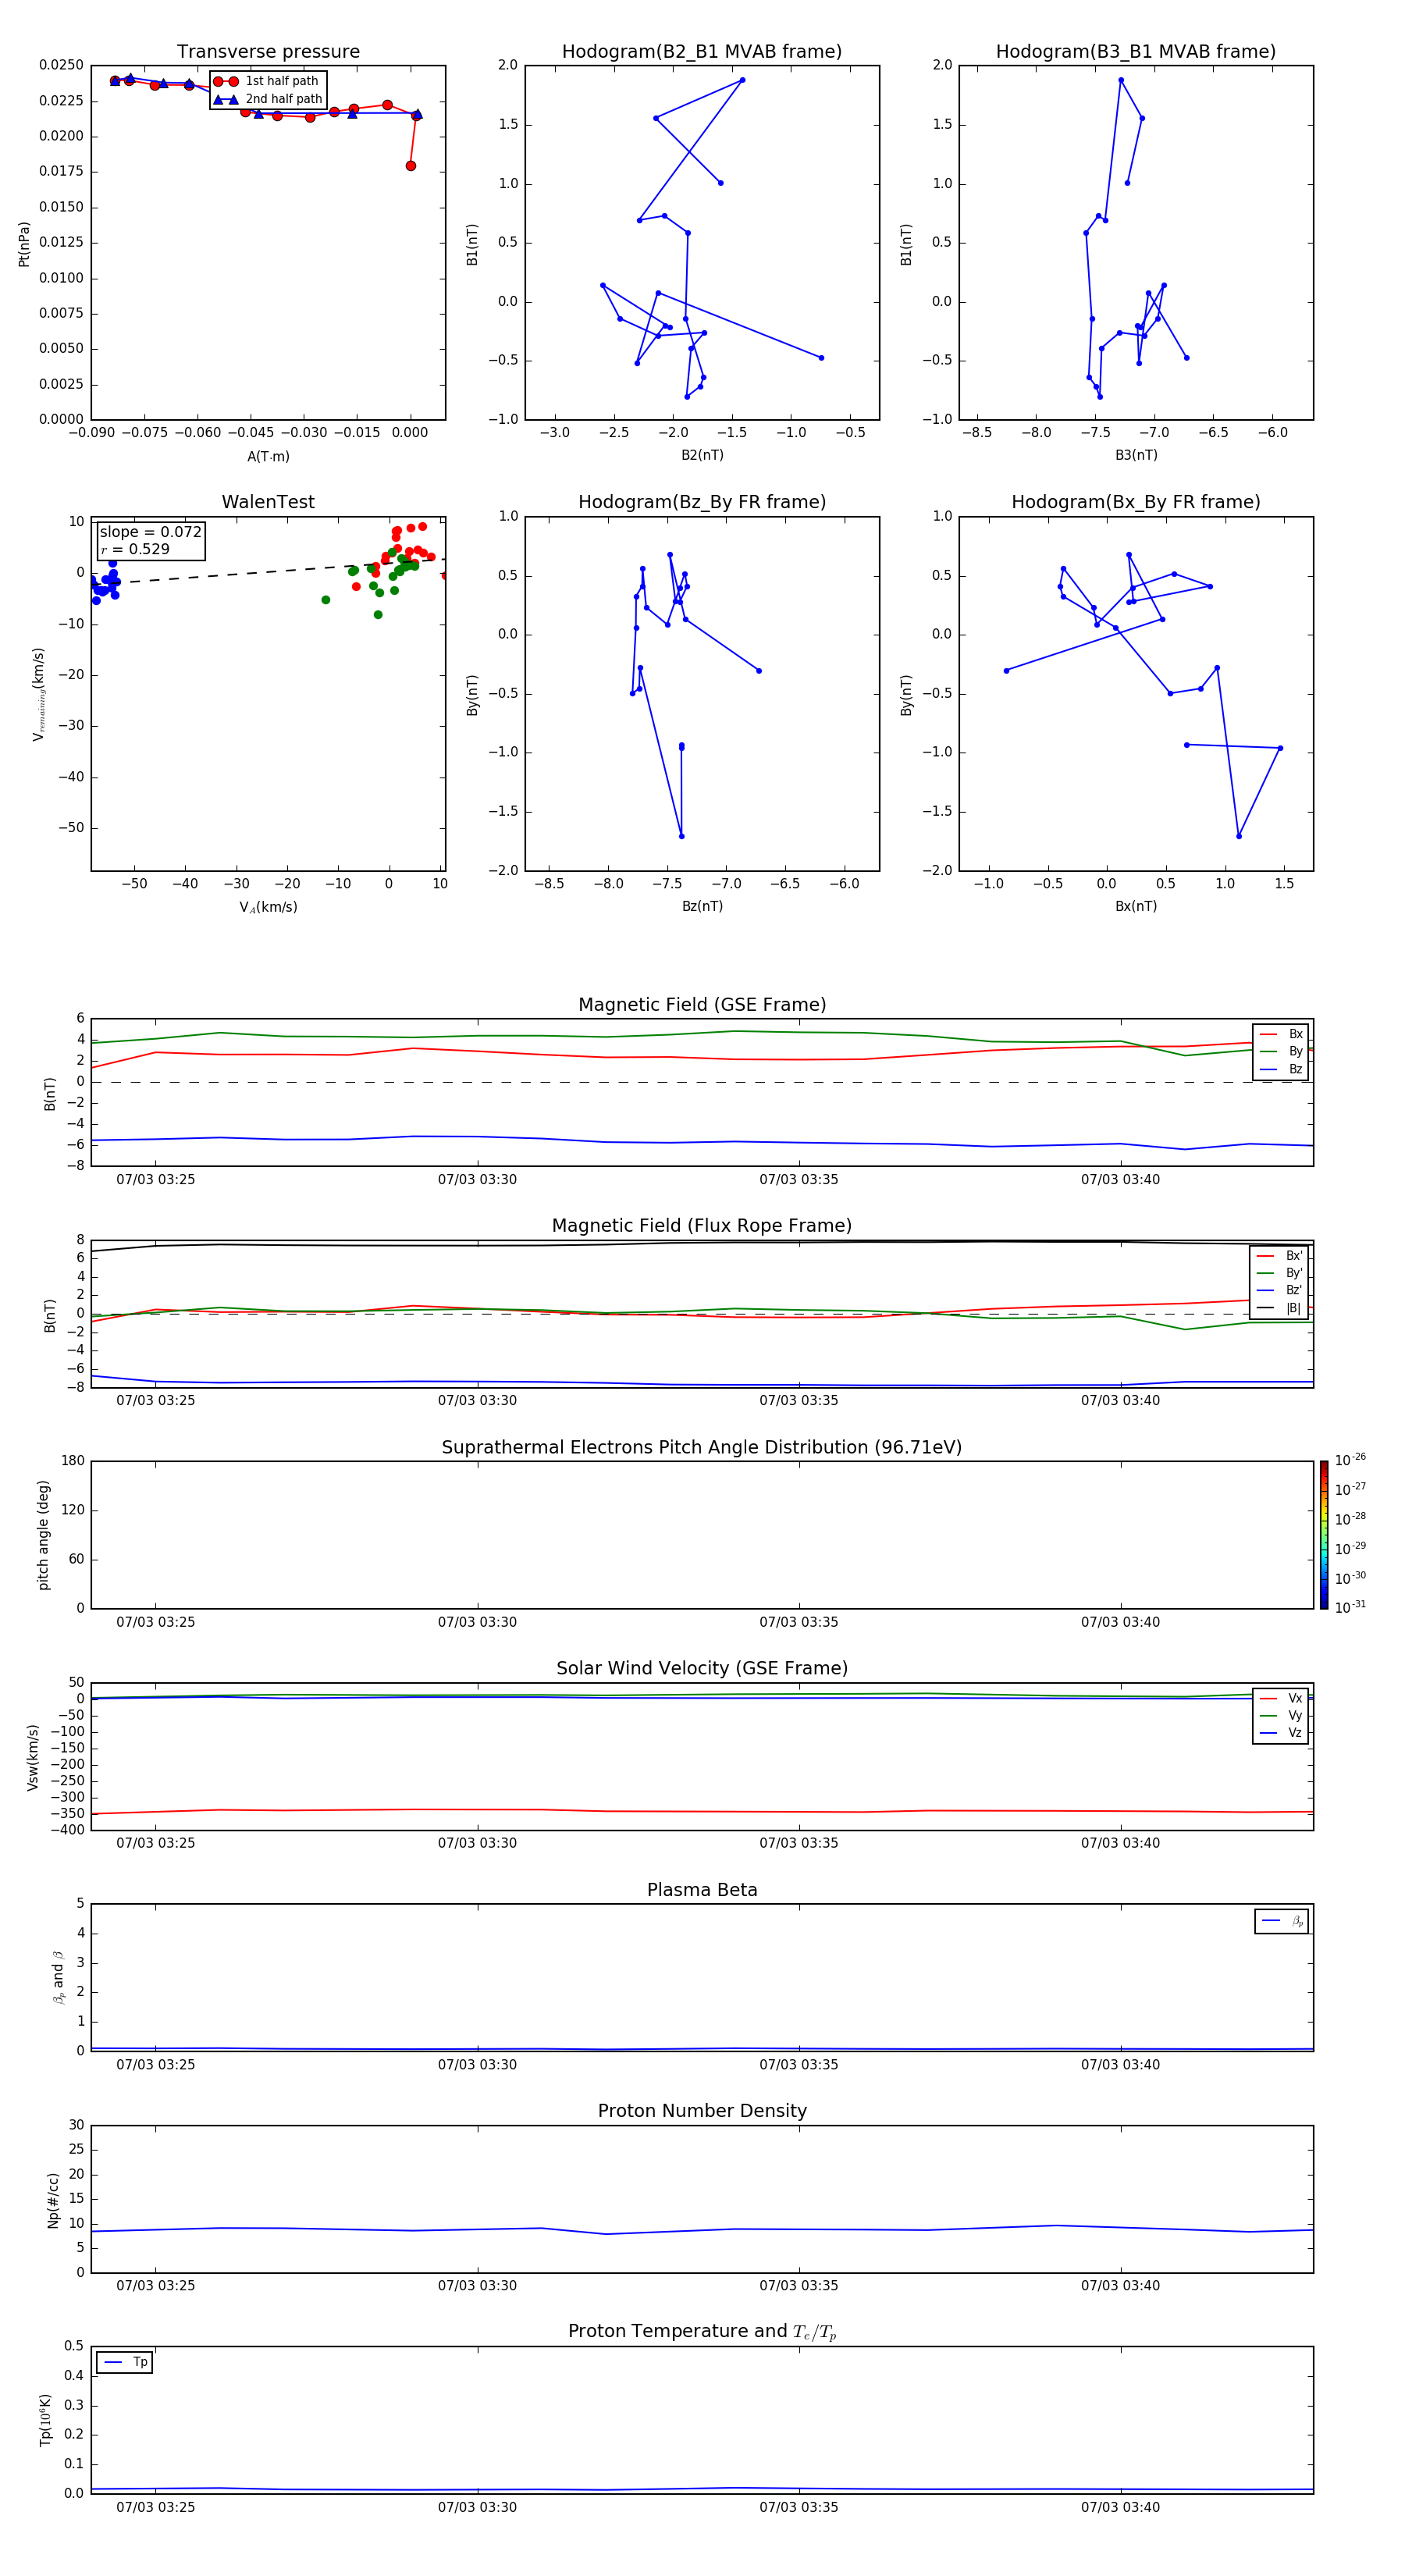Click the "Magnetic Field (Flux Rope Frame)" title
The width and height of the screenshot is (1405, 2576).
point(702,1226)
